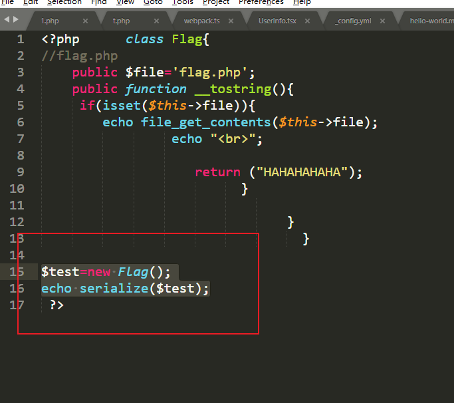Click '$test' variable on line 15
Image resolution: width=454 pixels, height=403 pixels.
pyautogui.click(x=60, y=272)
